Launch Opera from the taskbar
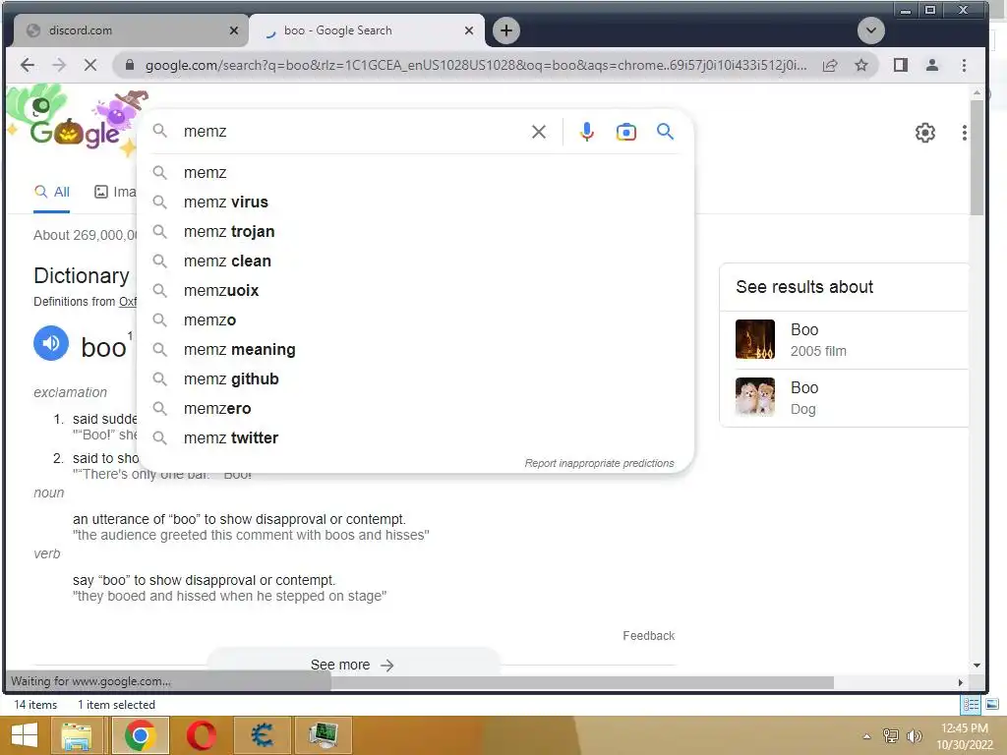1007x755 pixels. point(201,735)
